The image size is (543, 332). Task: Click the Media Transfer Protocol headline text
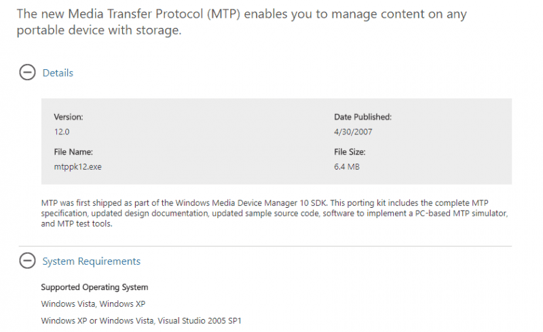coord(242,22)
